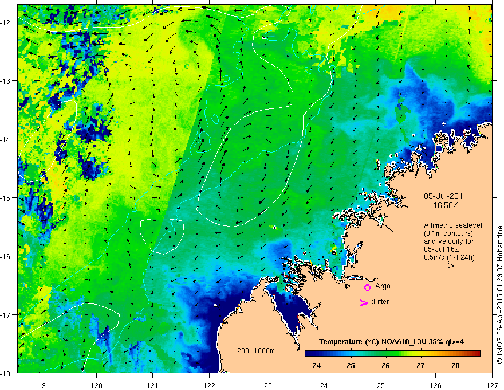Click the 124 longitude axis label
This screenshot has height=390, width=504.
(322, 385)
